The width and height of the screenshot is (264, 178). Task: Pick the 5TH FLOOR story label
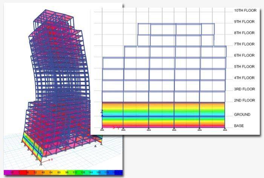[244, 67]
